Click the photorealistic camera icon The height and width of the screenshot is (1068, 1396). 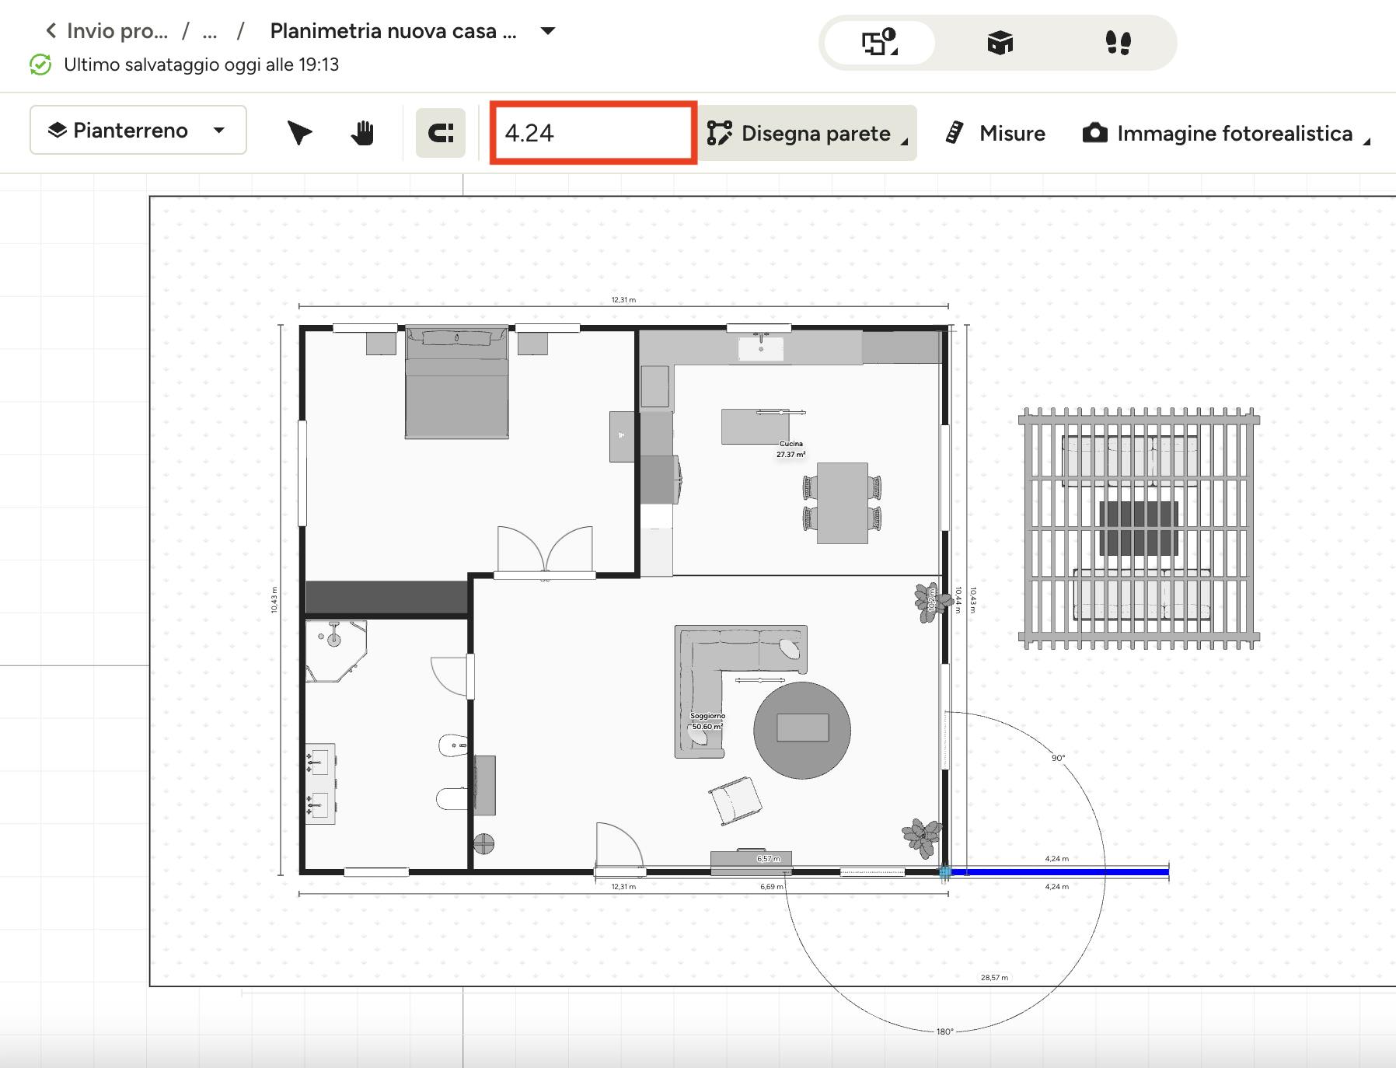pos(1094,132)
